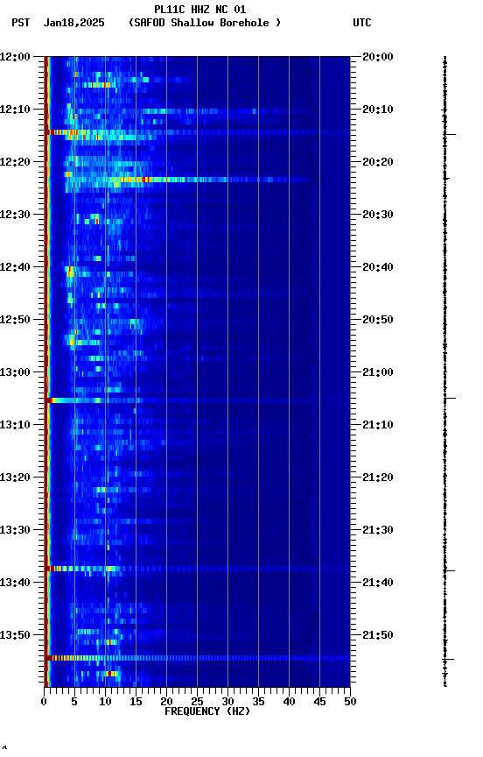Click the 5 Hz frequency axis tick label
Image resolution: width=483 pixels, height=757 pixels.
[74, 702]
